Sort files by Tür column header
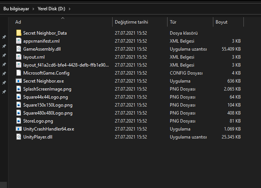 tap(173, 22)
